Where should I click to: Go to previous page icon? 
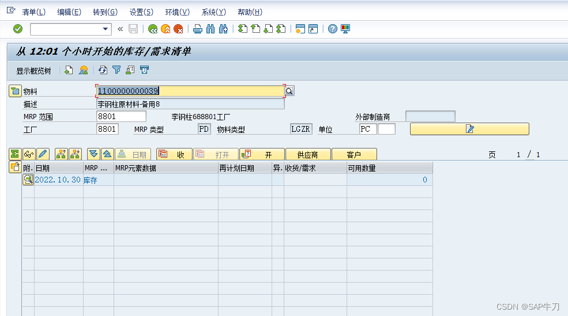[255, 29]
